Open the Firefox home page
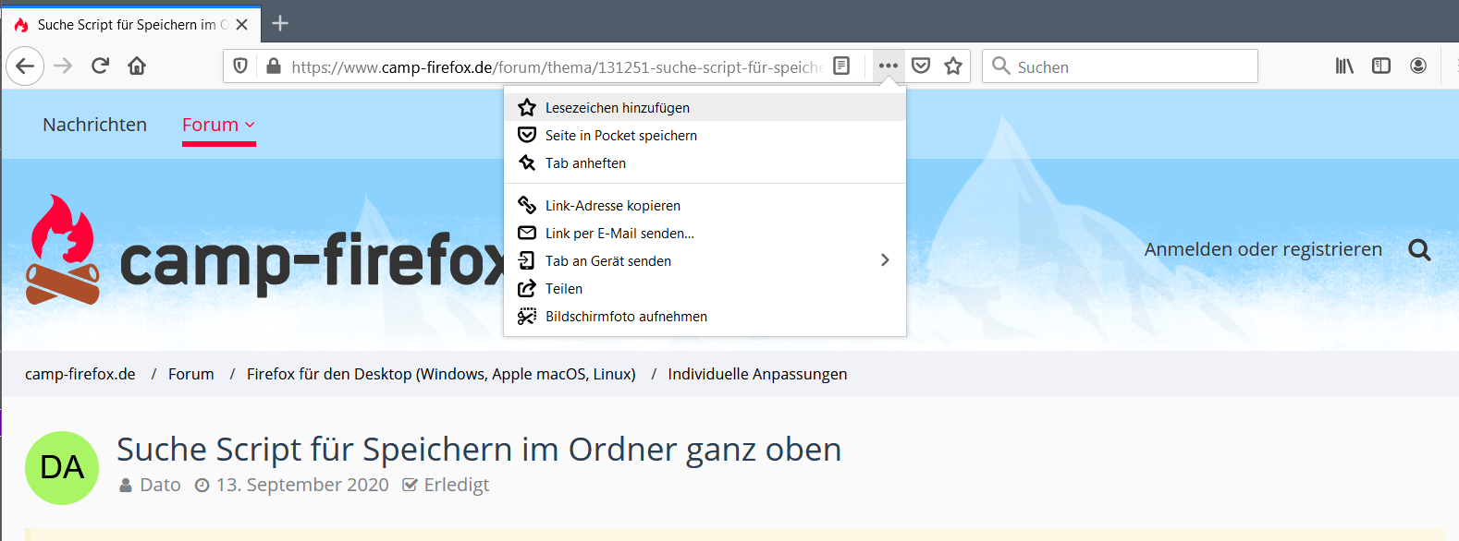1459x541 pixels. click(137, 66)
